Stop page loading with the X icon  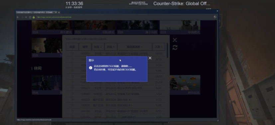26,17
